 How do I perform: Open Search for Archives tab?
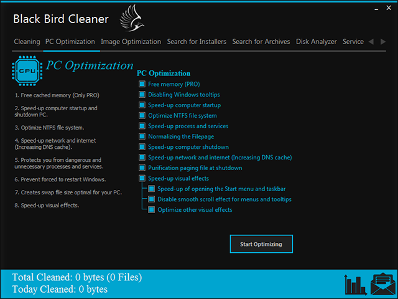tap(261, 42)
